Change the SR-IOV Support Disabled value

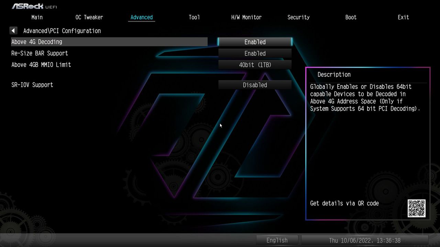tap(255, 85)
